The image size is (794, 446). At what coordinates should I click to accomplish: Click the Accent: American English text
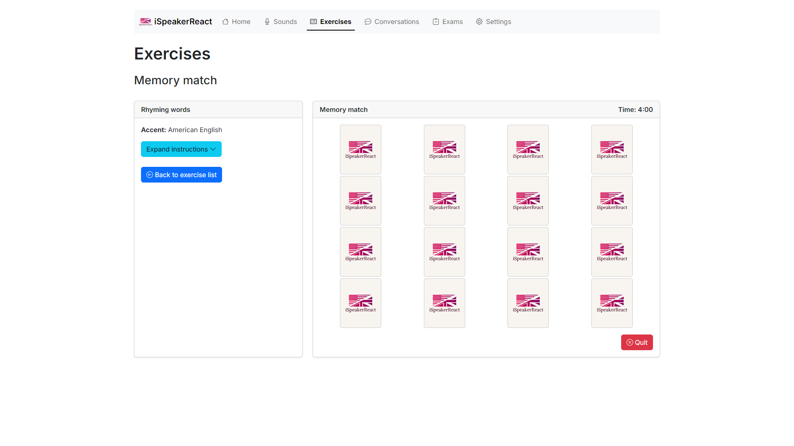182,130
